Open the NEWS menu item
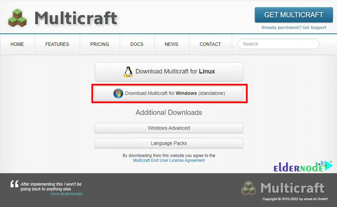Screen dimensions: 337x207 coord(171,44)
